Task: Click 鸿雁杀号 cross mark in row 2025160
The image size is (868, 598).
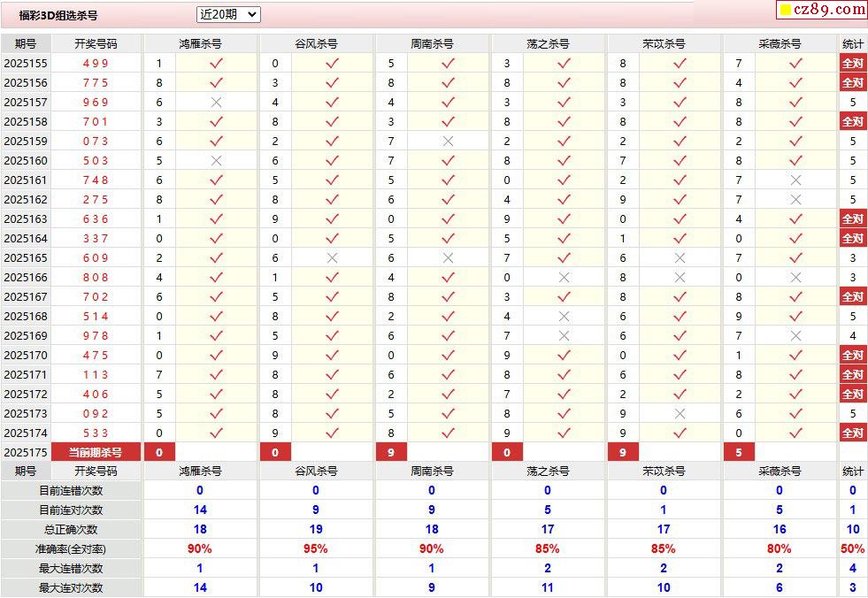Action: (x=217, y=161)
